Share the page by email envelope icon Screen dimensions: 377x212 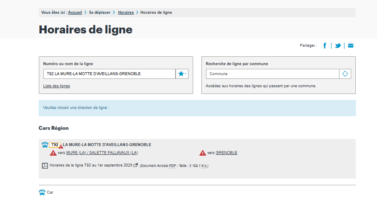351,45
